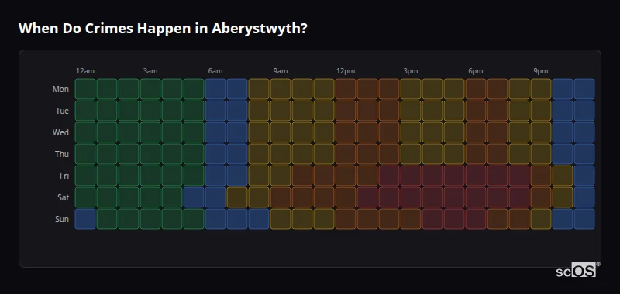The height and width of the screenshot is (294, 620).
Task: Click the Sunday 6pm red cell
Action: coord(476,219)
